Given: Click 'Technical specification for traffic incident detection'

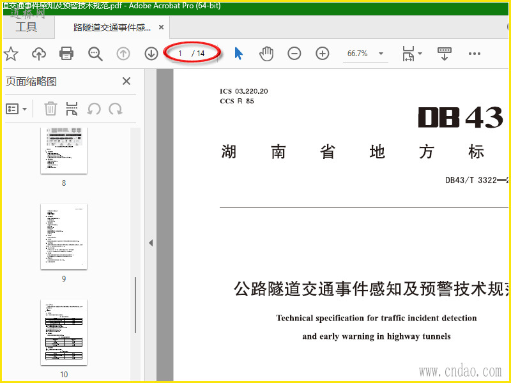Looking at the screenshot, I should 376,318.
